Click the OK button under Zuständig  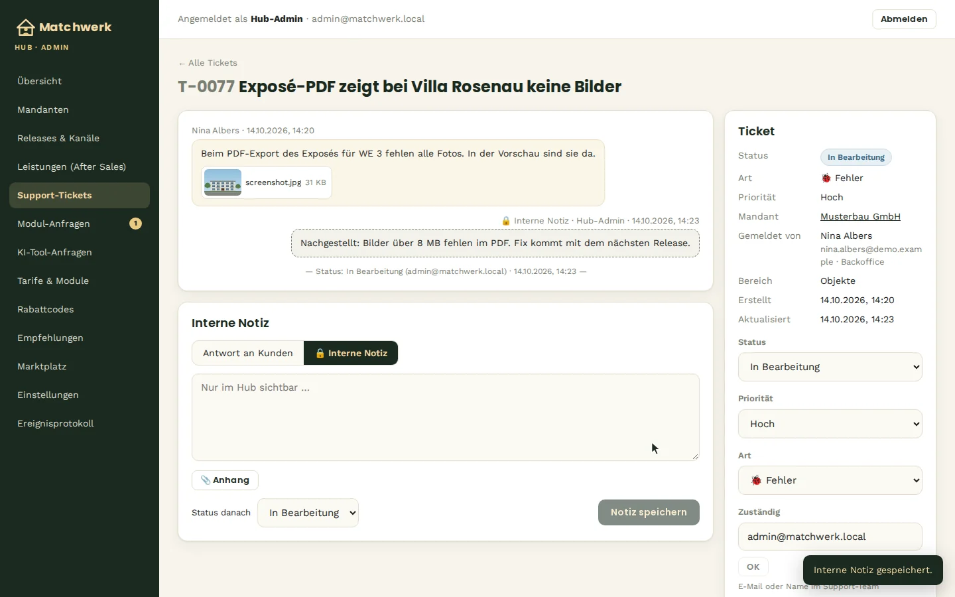(x=753, y=567)
